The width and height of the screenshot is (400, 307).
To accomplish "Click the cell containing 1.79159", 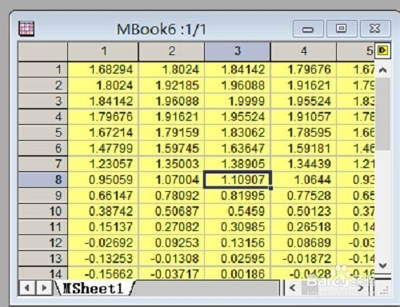I will 171,133.
